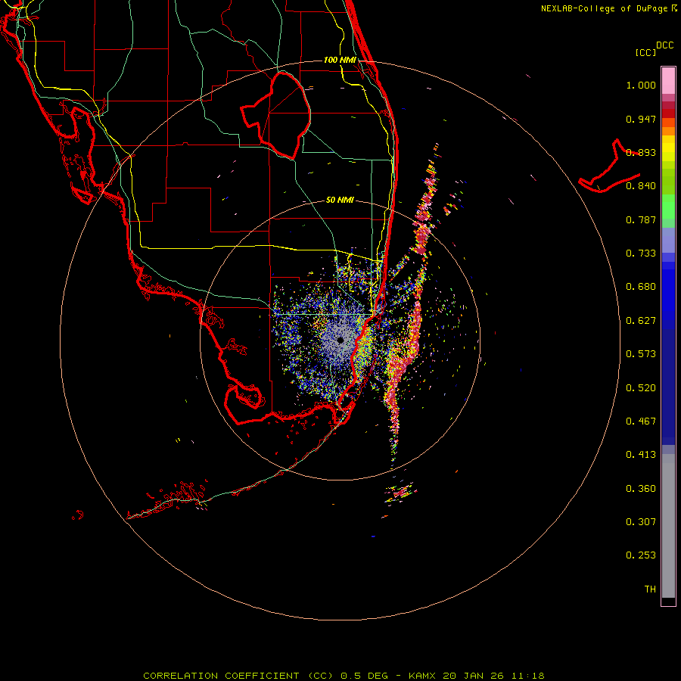The image size is (681, 681).
Task: Select the light pink top color bar segment
Action: tap(668, 80)
